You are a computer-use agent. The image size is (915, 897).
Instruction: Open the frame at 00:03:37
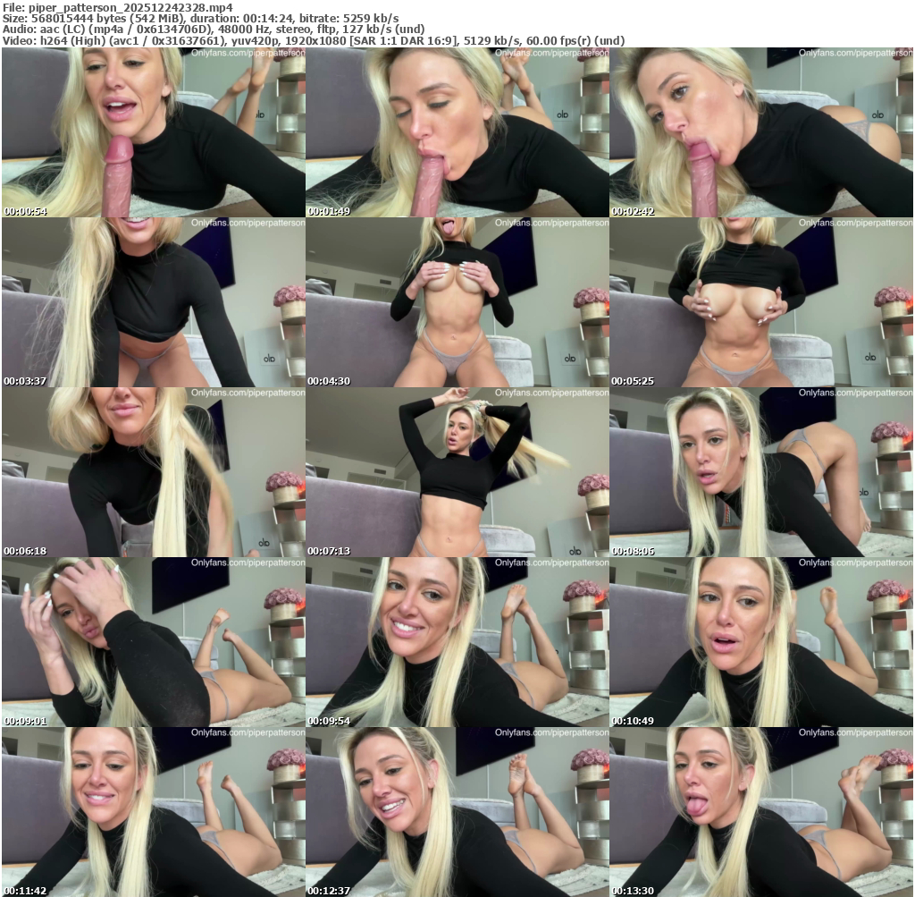pos(153,302)
